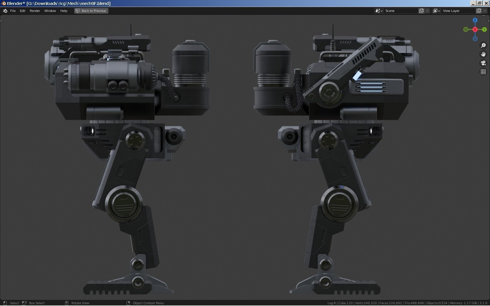Click the Zoom view magnifier icon
Image resolution: width=490 pixels, height=306 pixels.
[x=483, y=45]
